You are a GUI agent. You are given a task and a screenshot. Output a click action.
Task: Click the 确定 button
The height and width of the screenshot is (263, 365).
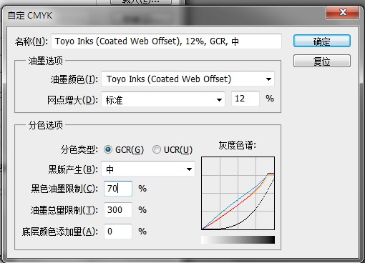(x=322, y=41)
